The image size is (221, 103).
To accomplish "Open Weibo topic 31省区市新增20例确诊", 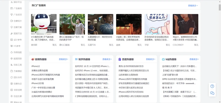I will click(42, 92).
